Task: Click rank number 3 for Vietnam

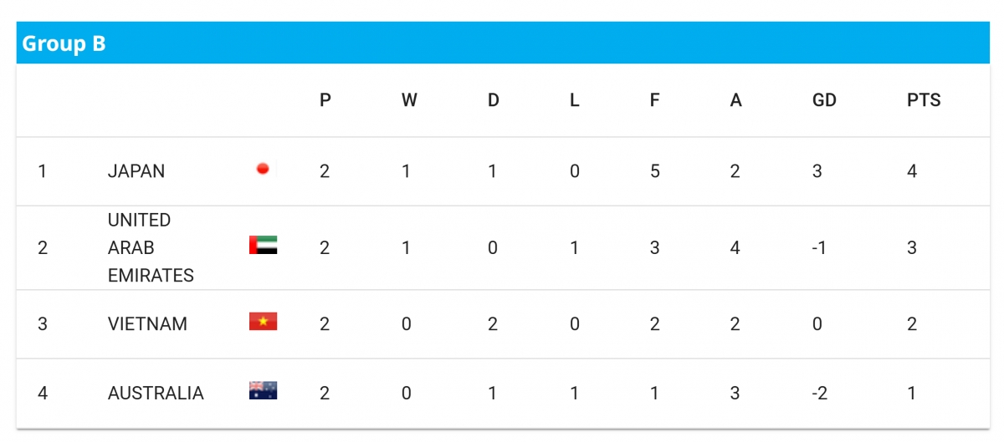Action: 43,324
